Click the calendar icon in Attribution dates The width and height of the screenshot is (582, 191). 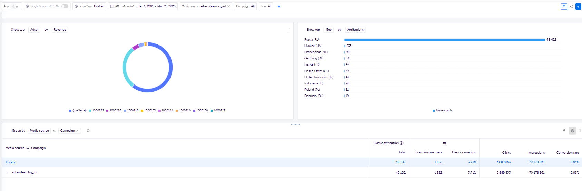[x=112, y=6]
